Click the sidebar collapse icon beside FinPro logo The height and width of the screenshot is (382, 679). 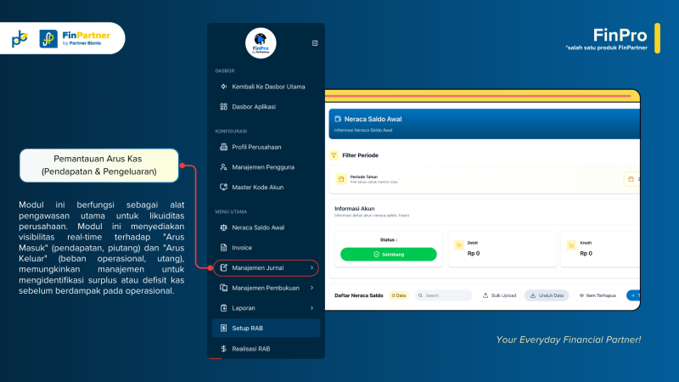pyautogui.click(x=315, y=42)
